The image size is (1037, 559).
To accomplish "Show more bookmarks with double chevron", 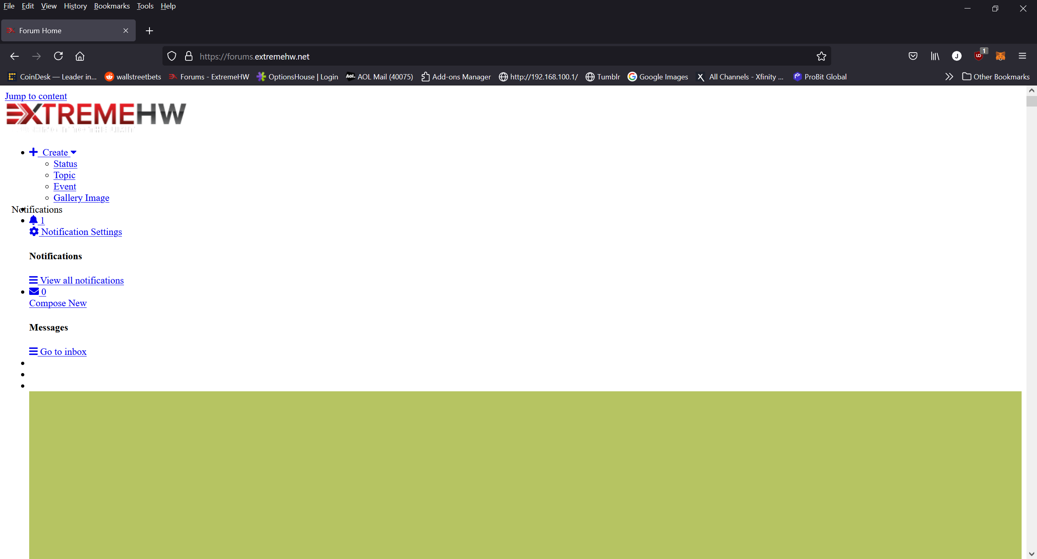I will point(949,77).
